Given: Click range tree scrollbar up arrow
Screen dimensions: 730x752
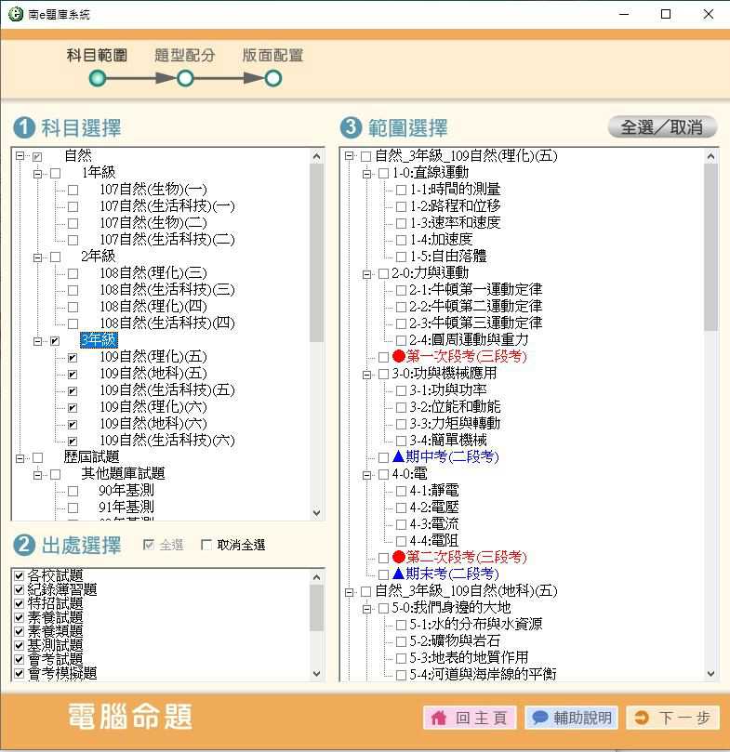Looking at the screenshot, I should click(710, 156).
